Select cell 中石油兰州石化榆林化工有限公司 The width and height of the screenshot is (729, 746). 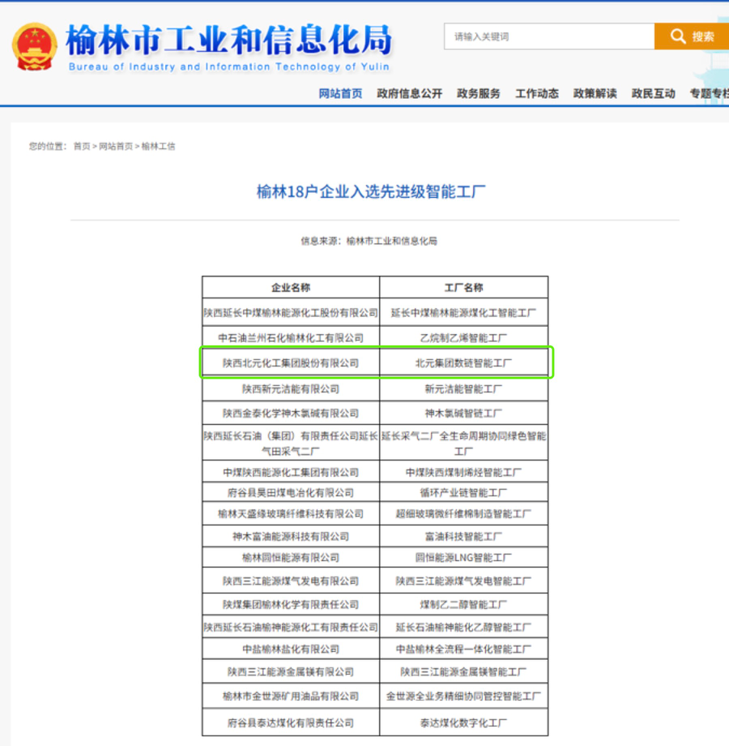pos(291,338)
